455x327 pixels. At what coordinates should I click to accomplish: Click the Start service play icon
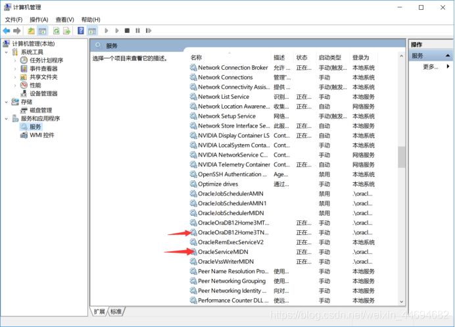(x=107, y=30)
